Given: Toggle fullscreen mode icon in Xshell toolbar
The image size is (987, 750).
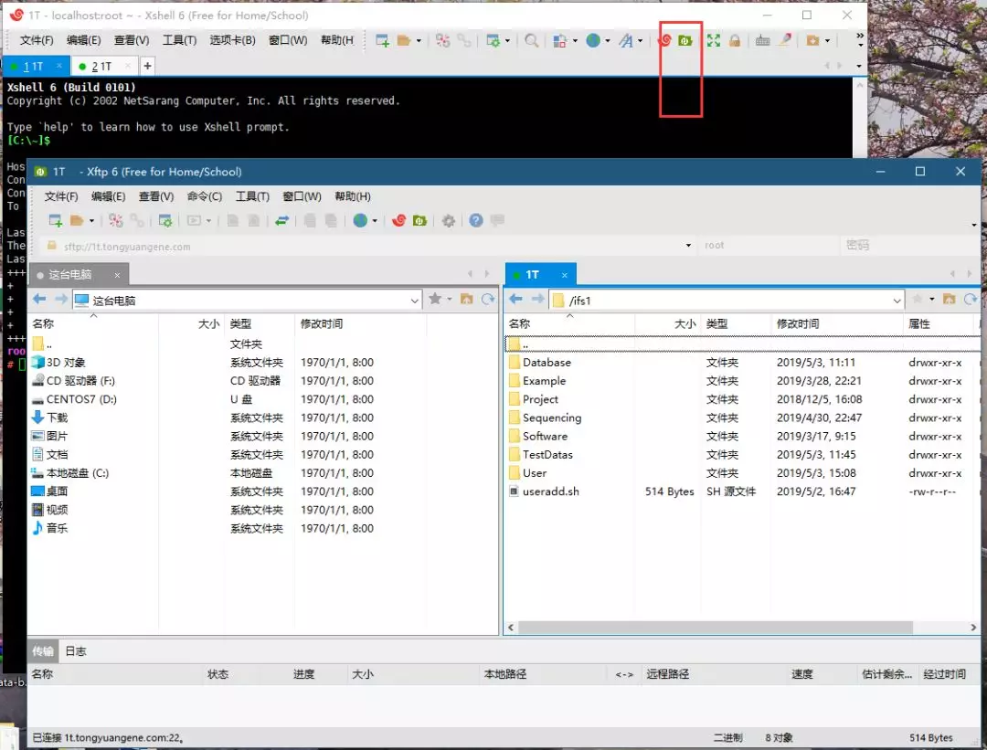Looking at the screenshot, I should click(x=713, y=39).
